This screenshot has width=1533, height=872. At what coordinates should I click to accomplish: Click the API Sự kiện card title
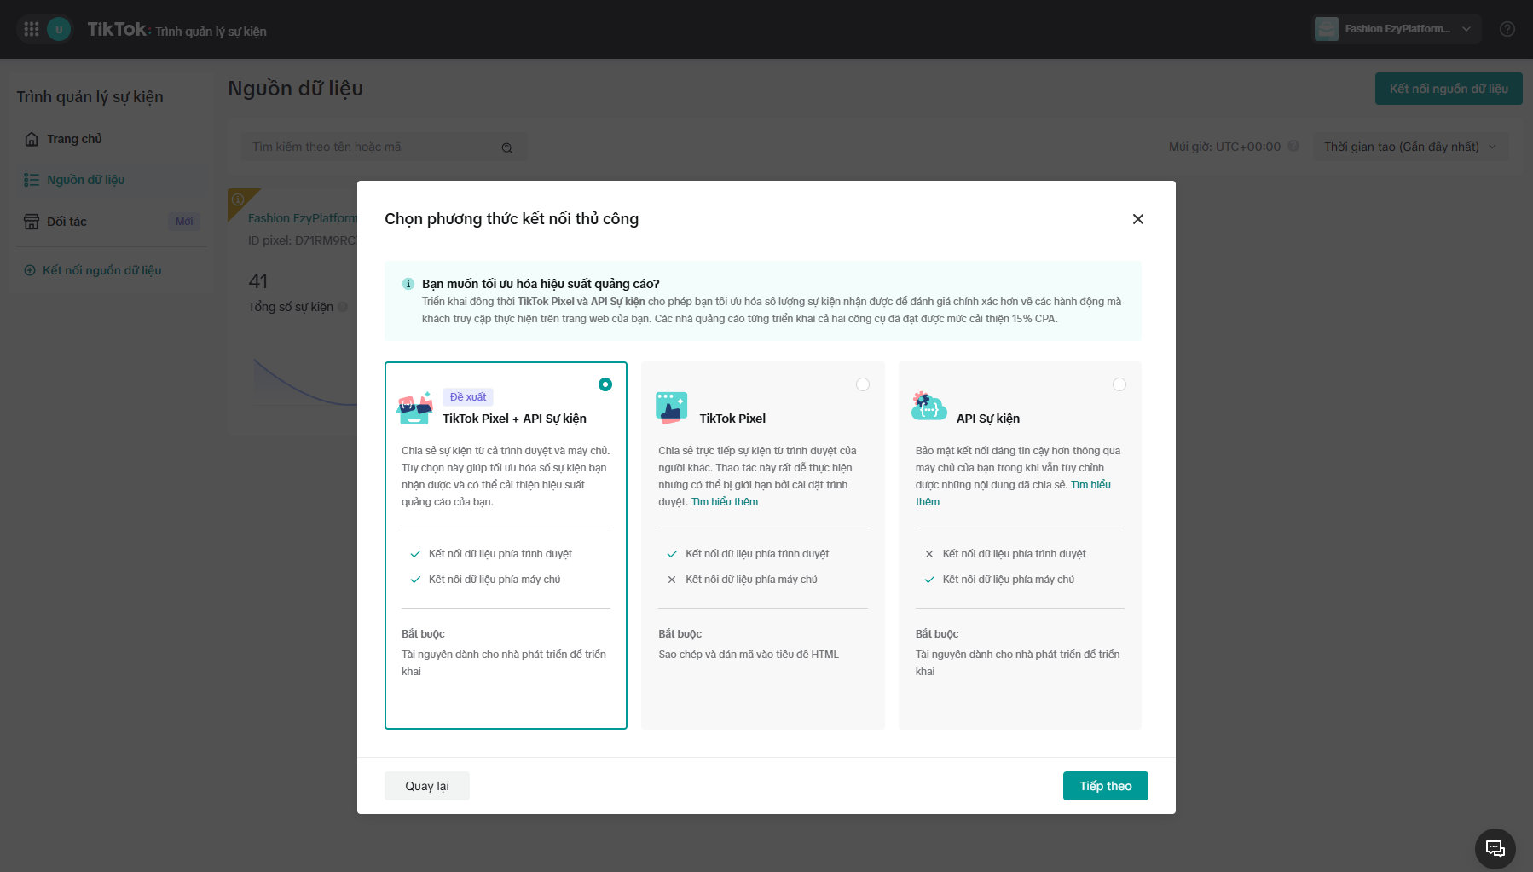[987, 419]
